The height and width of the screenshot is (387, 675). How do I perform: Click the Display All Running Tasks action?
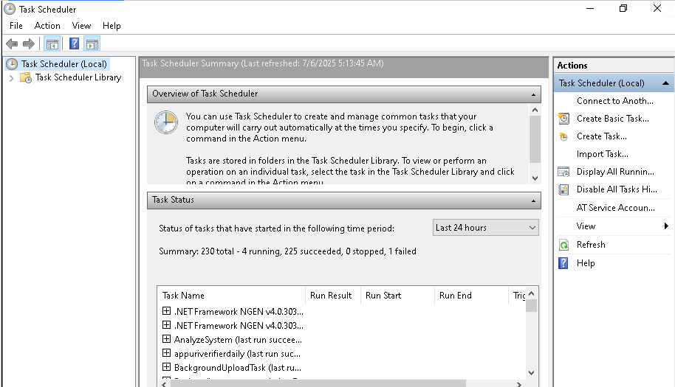click(x=614, y=172)
